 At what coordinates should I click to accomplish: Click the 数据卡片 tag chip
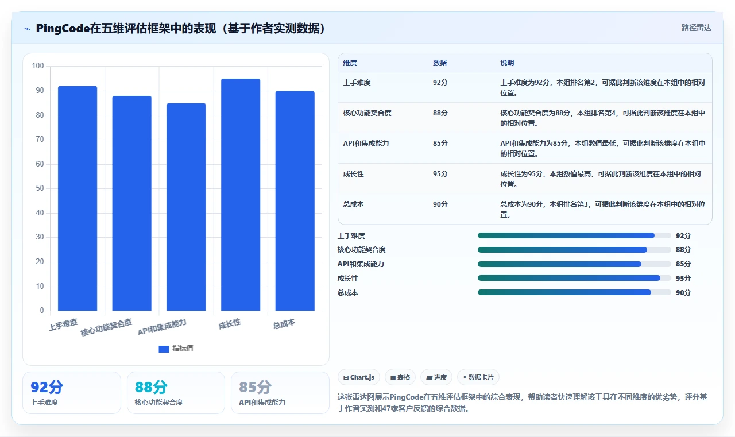click(478, 377)
